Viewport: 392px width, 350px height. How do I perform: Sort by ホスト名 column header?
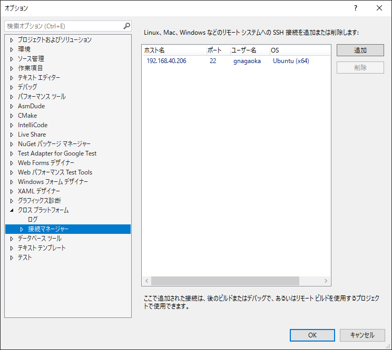click(174, 50)
